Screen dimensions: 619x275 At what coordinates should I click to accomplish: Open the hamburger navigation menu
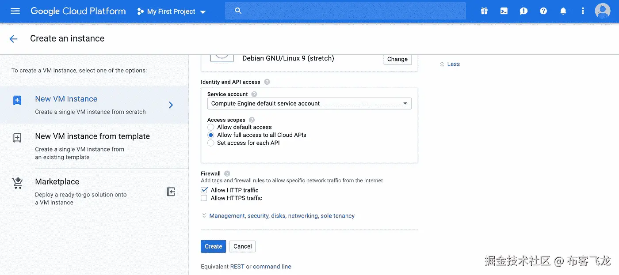click(15, 11)
